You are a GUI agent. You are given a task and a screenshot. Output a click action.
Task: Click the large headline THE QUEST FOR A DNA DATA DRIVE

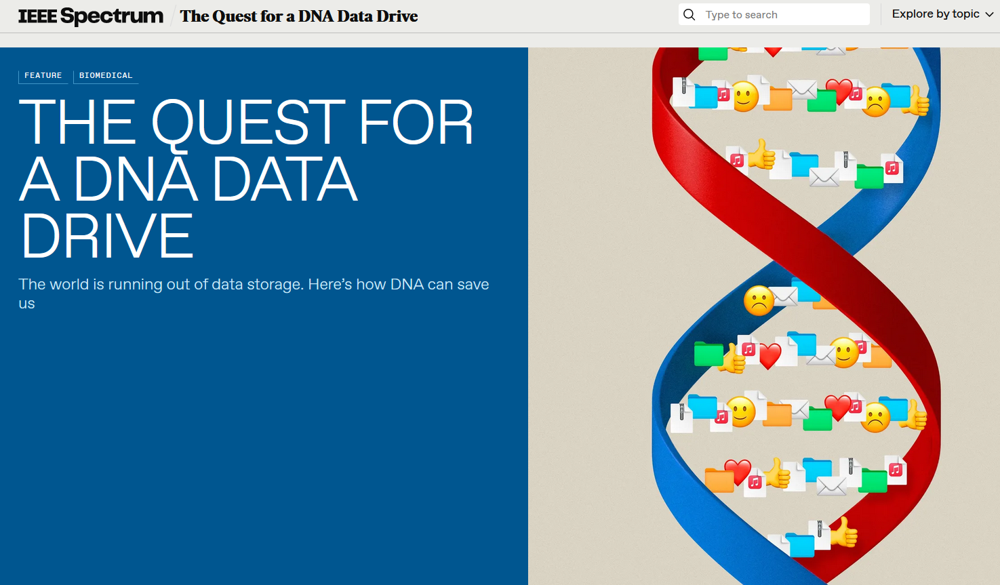click(x=245, y=179)
